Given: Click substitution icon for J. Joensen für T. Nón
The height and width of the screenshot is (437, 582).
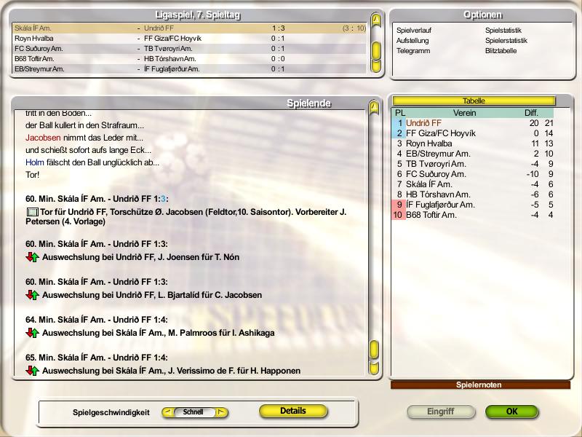Looking at the screenshot, I should pos(33,257).
